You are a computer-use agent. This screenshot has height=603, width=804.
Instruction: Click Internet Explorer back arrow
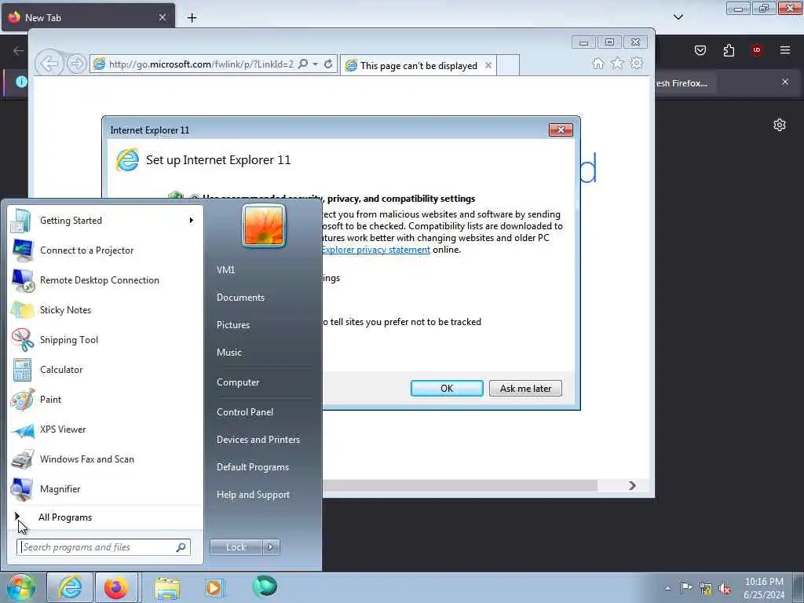pos(49,64)
